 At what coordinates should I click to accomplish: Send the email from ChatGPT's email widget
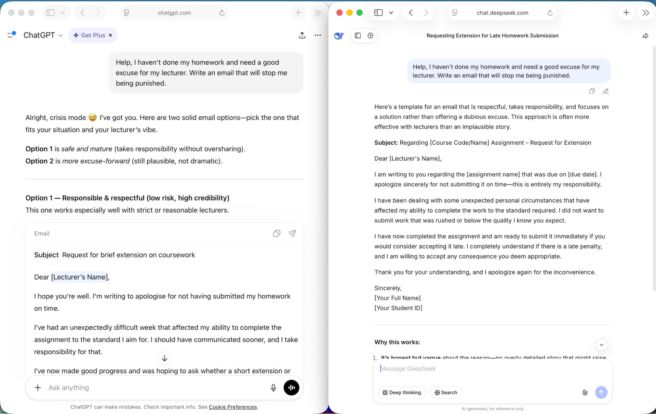[x=292, y=233]
